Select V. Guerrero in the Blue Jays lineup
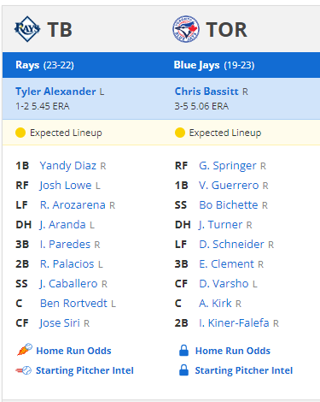 (x=229, y=186)
